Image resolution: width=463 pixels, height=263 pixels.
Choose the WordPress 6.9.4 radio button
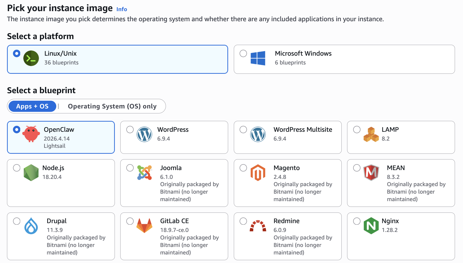tap(130, 129)
